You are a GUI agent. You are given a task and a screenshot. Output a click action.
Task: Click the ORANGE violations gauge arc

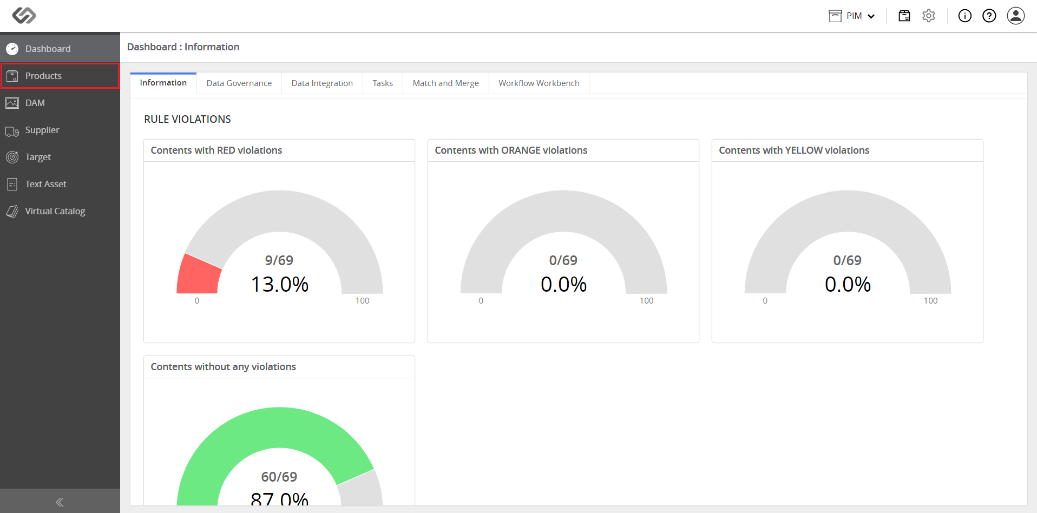point(563,212)
